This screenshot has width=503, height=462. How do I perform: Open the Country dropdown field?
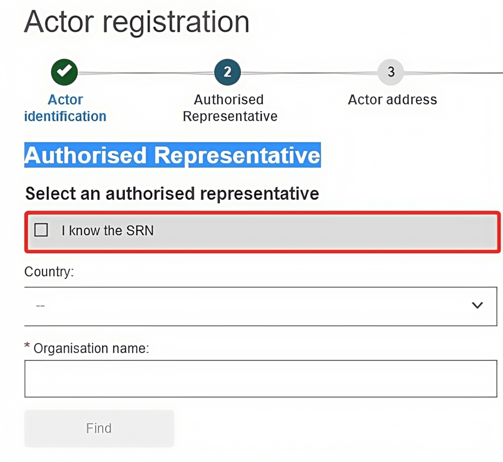(x=251, y=306)
